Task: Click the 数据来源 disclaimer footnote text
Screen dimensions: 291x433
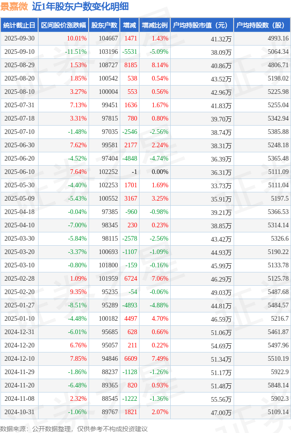Action: click(x=74, y=428)
